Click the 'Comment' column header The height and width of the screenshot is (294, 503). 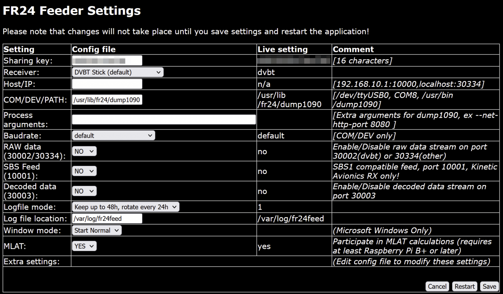click(353, 49)
